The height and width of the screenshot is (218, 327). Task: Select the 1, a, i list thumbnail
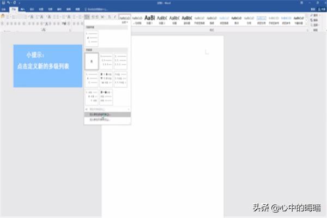click(92, 79)
